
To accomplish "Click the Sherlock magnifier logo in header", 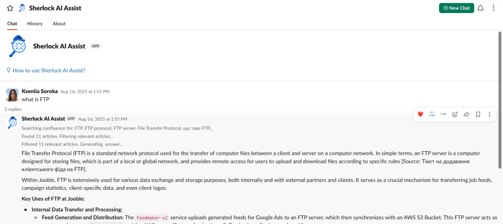I will tap(22, 8).
